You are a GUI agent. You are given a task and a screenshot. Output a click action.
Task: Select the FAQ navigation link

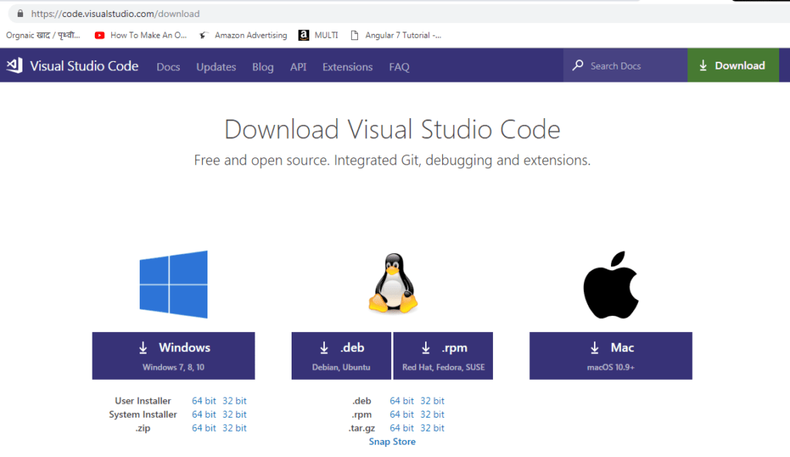399,67
